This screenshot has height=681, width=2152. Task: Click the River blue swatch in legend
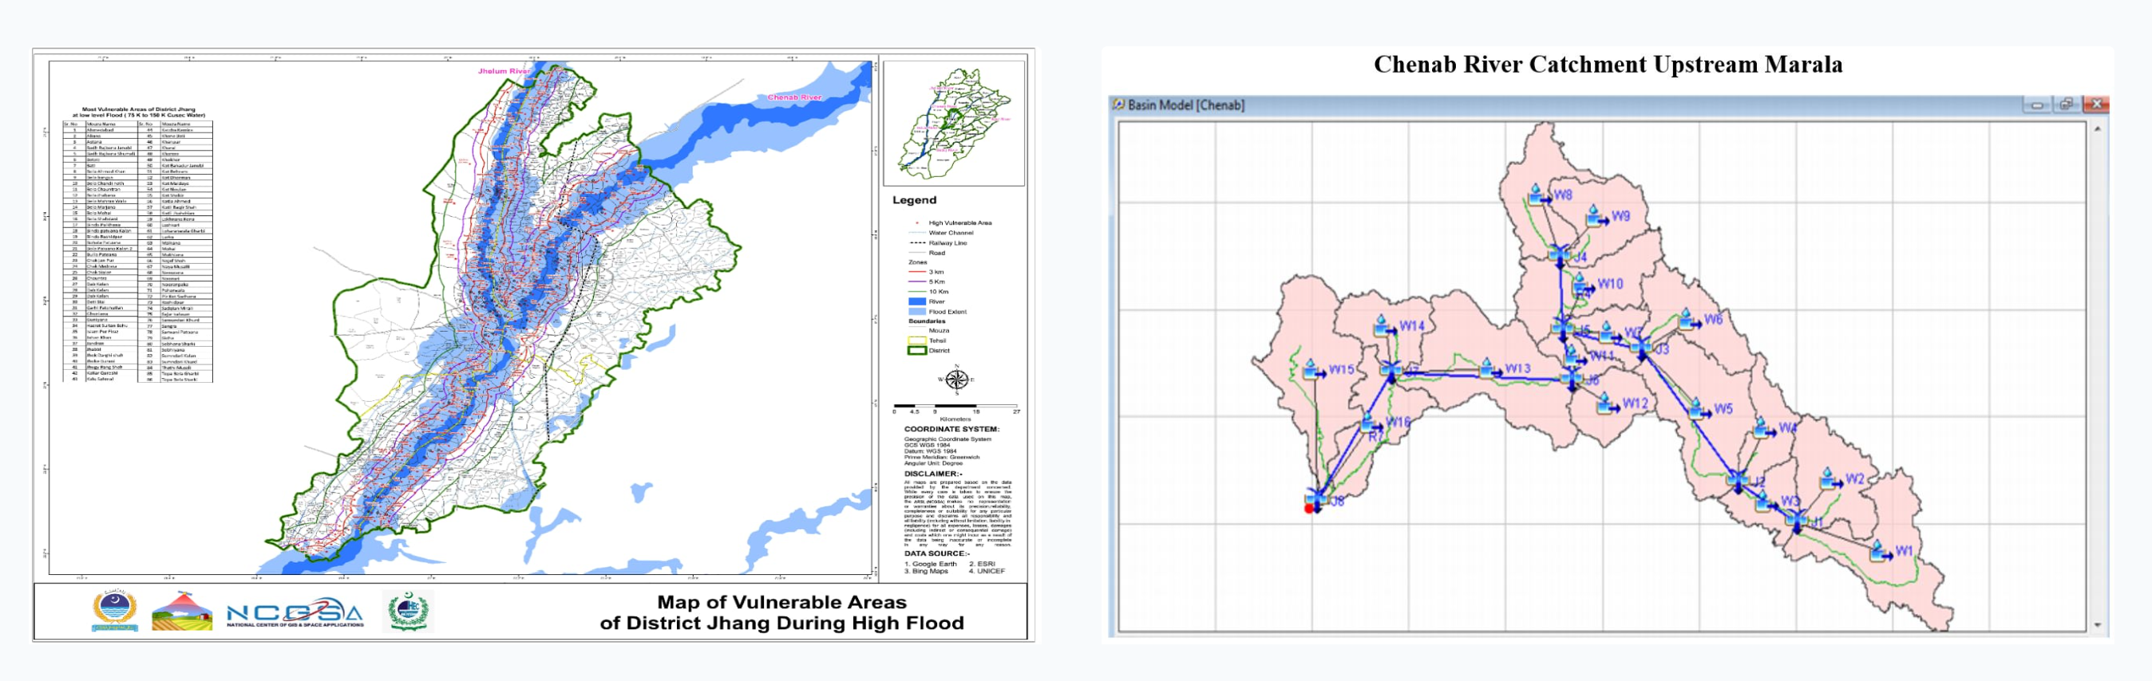pyautogui.click(x=916, y=302)
